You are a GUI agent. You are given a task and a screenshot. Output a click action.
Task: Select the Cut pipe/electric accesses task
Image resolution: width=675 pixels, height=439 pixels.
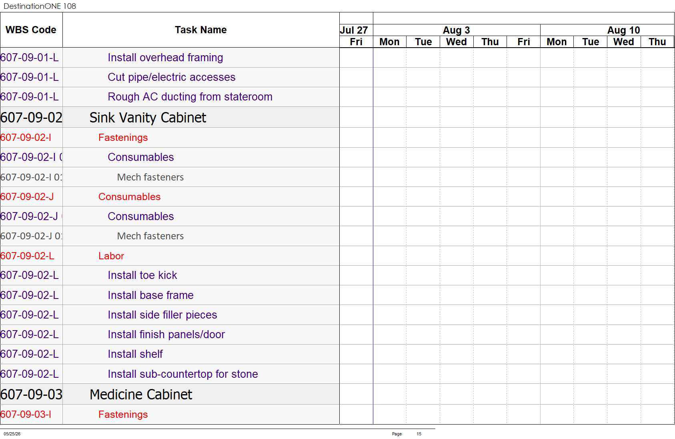click(x=171, y=77)
